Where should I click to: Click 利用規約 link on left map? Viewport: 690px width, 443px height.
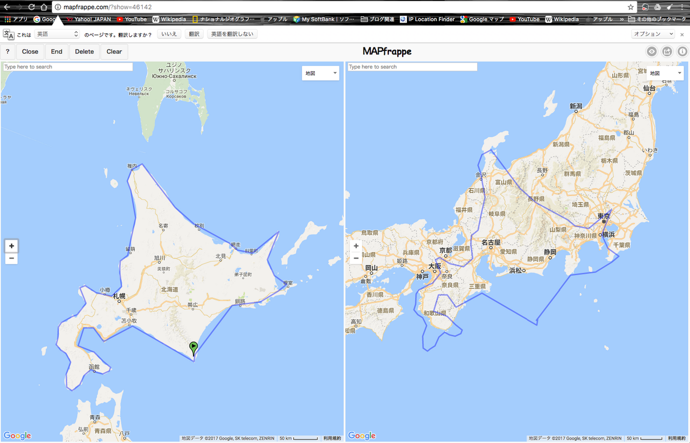tap(332, 439)
